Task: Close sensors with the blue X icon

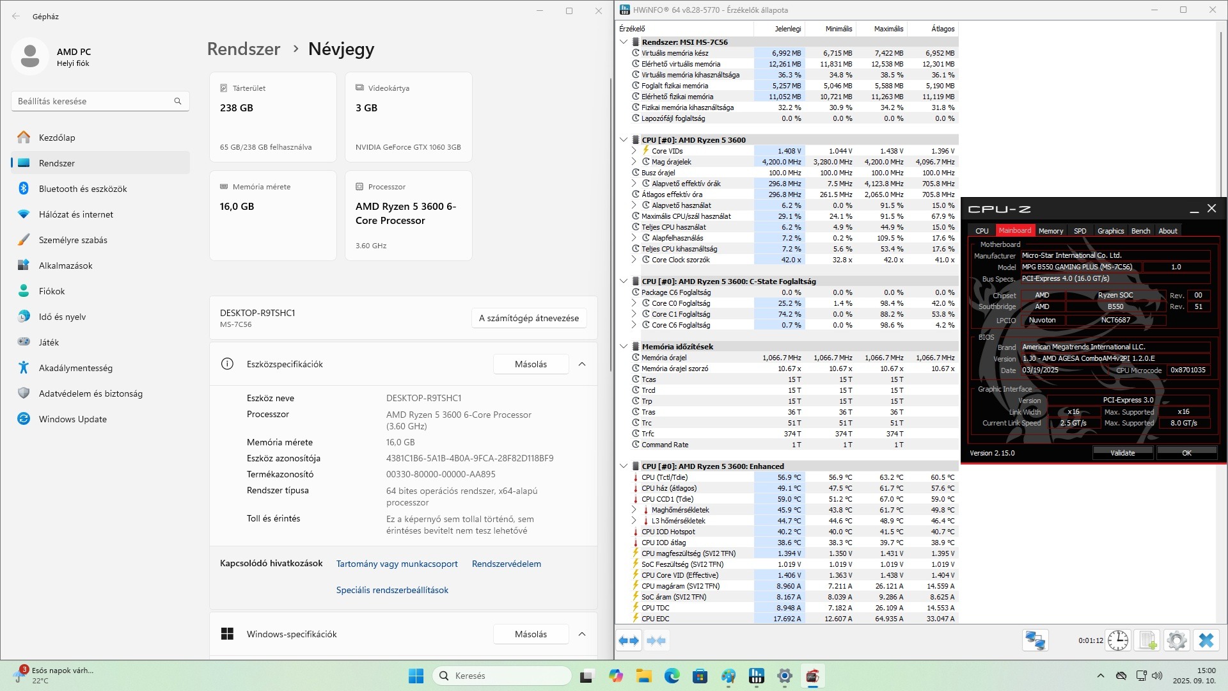Action: tap(1206, 640)
